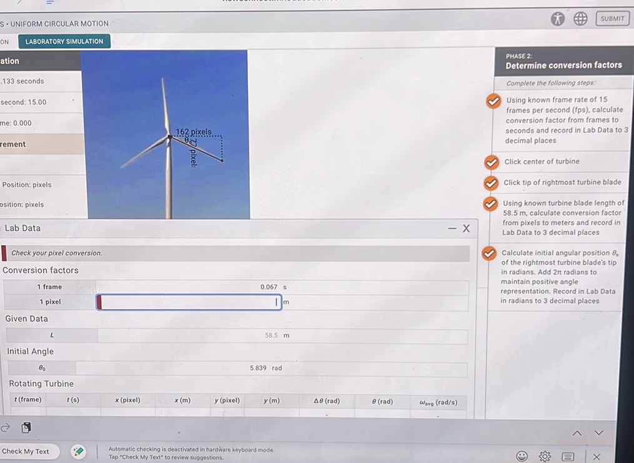Switch to the Laboratory Simulation tab
Viewport: 634px width, 463px height.
[64, 41]
